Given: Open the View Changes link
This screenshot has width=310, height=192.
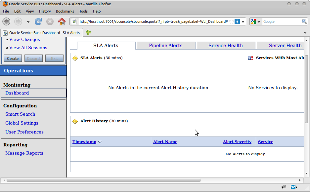Looking at the screenshot, I should tap(24, 40).
